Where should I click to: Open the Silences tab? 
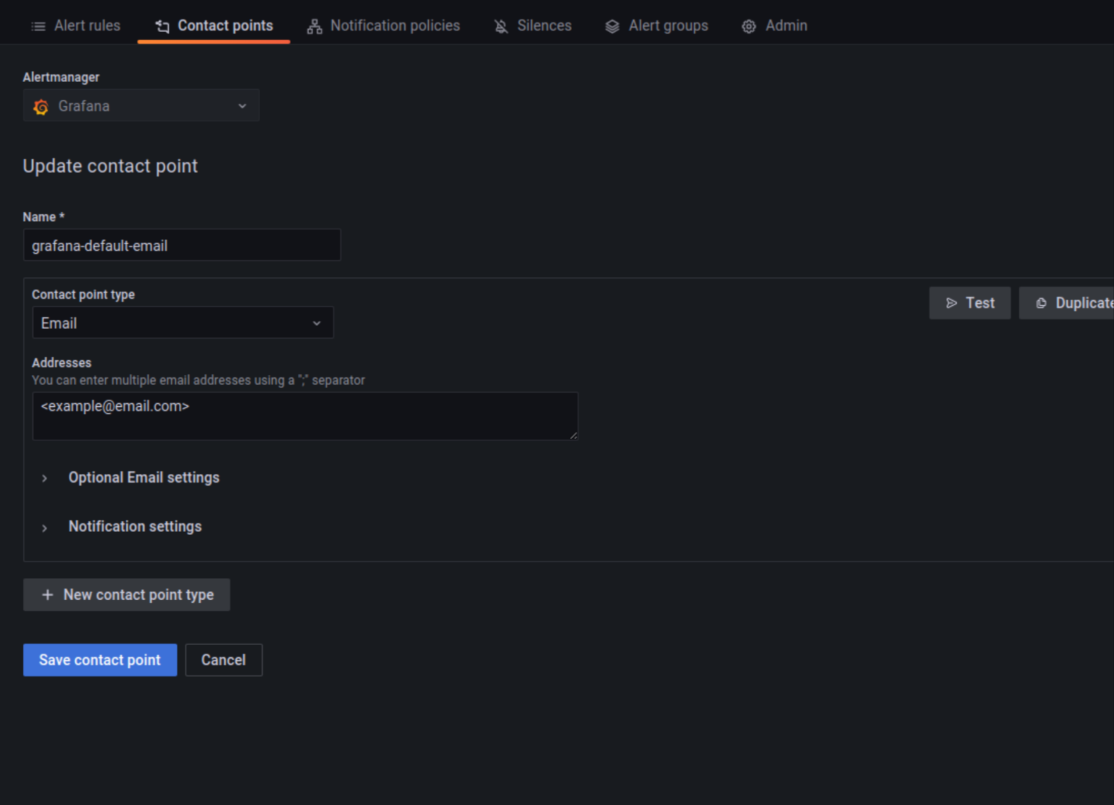pos(533,26)
